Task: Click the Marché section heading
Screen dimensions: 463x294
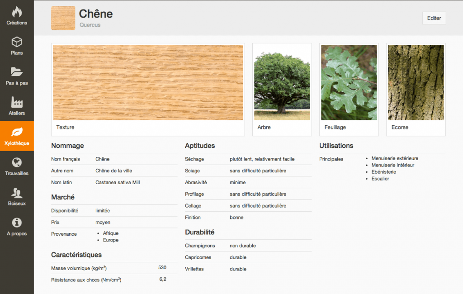Action: pyautogui.click(x=62, y=197)
